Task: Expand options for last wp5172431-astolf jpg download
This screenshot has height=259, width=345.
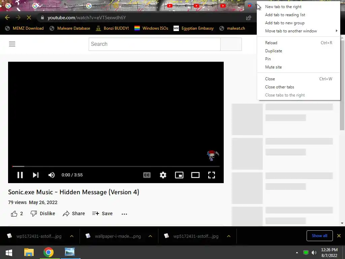Action: [x=229, y=236]
